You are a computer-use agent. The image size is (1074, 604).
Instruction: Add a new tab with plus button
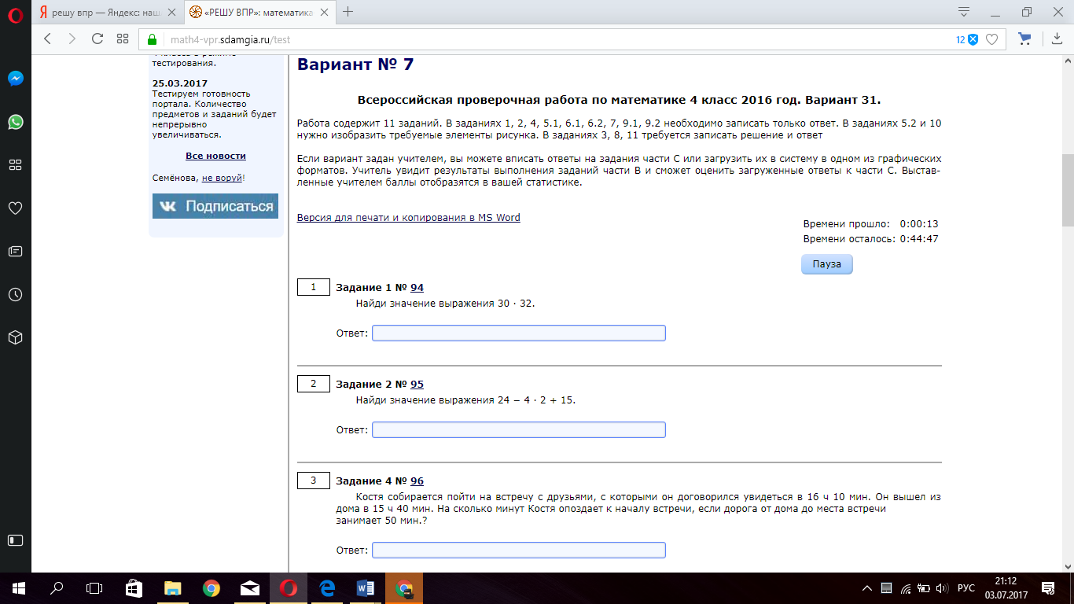(x=348, y=12)
